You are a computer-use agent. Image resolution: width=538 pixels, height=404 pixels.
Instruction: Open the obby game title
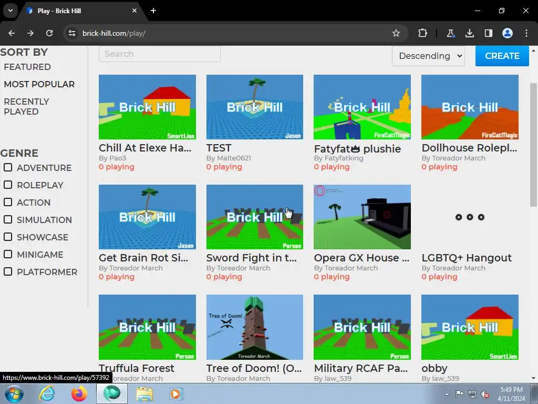click(434, 368)
